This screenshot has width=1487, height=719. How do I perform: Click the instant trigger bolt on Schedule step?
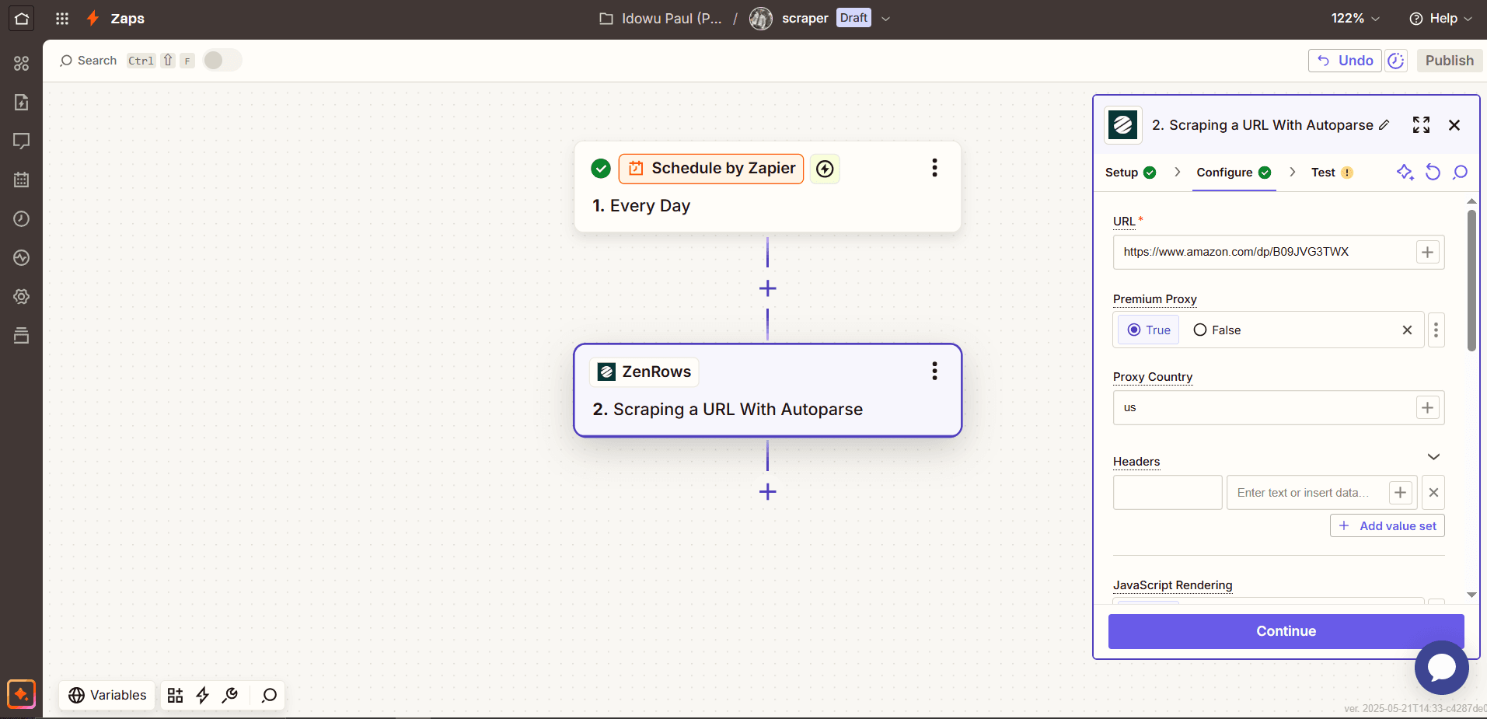[825, 169]
